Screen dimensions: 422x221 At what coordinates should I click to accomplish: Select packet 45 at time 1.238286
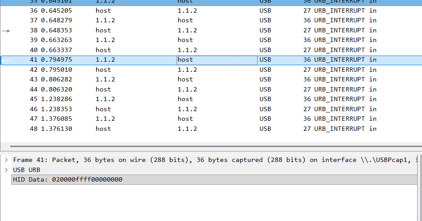coord(56,99)
